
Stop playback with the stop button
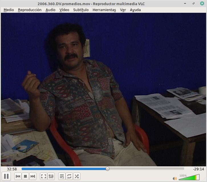pos(25,176)
